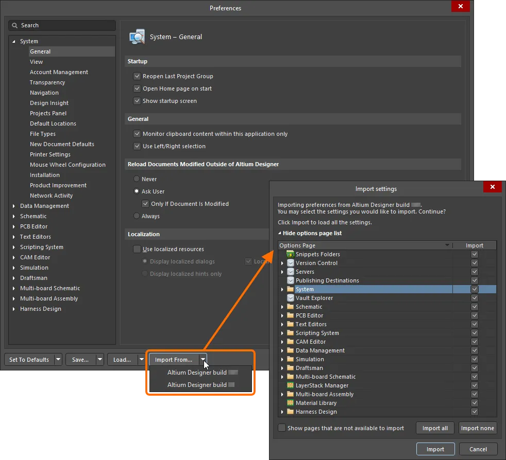Screen dimensions: 506x460
Task: Click the LayerStack Manager icon
Action: coord(290,385)
